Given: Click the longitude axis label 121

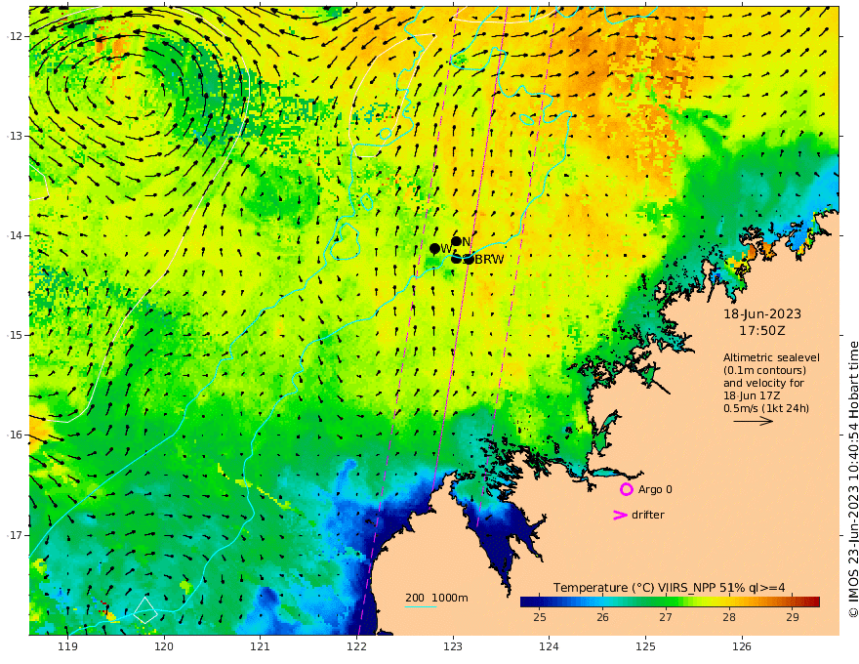Looking at the screenshot, I should click(x=261, y=646).
